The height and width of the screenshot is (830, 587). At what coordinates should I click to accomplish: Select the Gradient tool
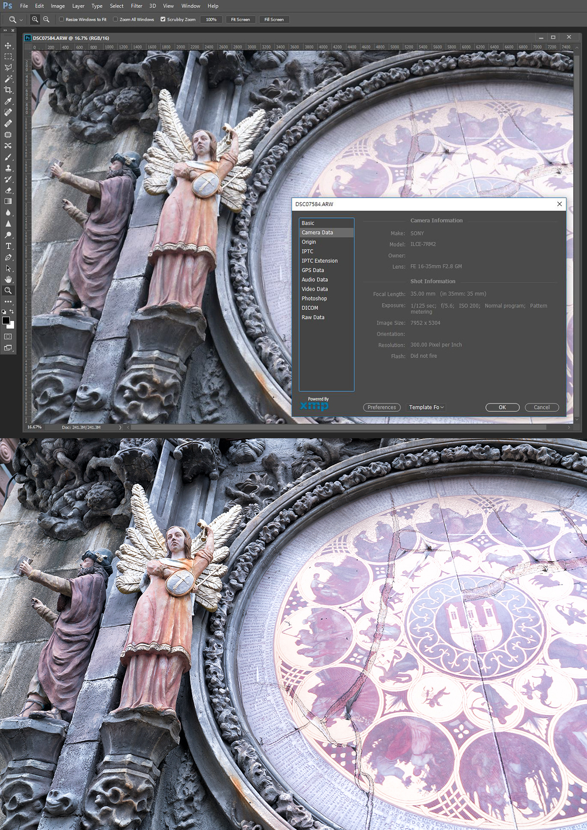(x=8, y=201)
